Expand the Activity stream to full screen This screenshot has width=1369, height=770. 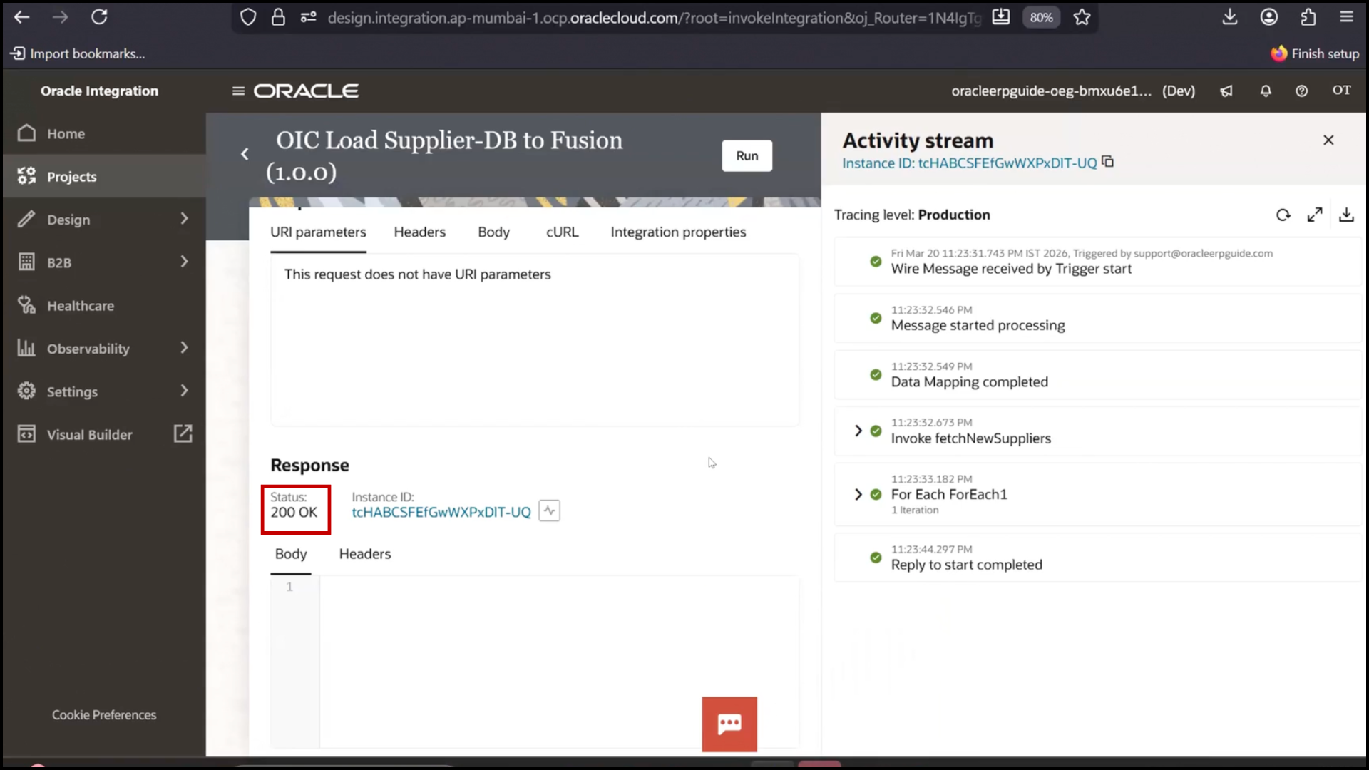1315,215
